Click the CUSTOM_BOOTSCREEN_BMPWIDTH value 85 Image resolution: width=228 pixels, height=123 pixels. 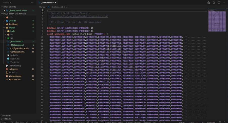(92, 28)
